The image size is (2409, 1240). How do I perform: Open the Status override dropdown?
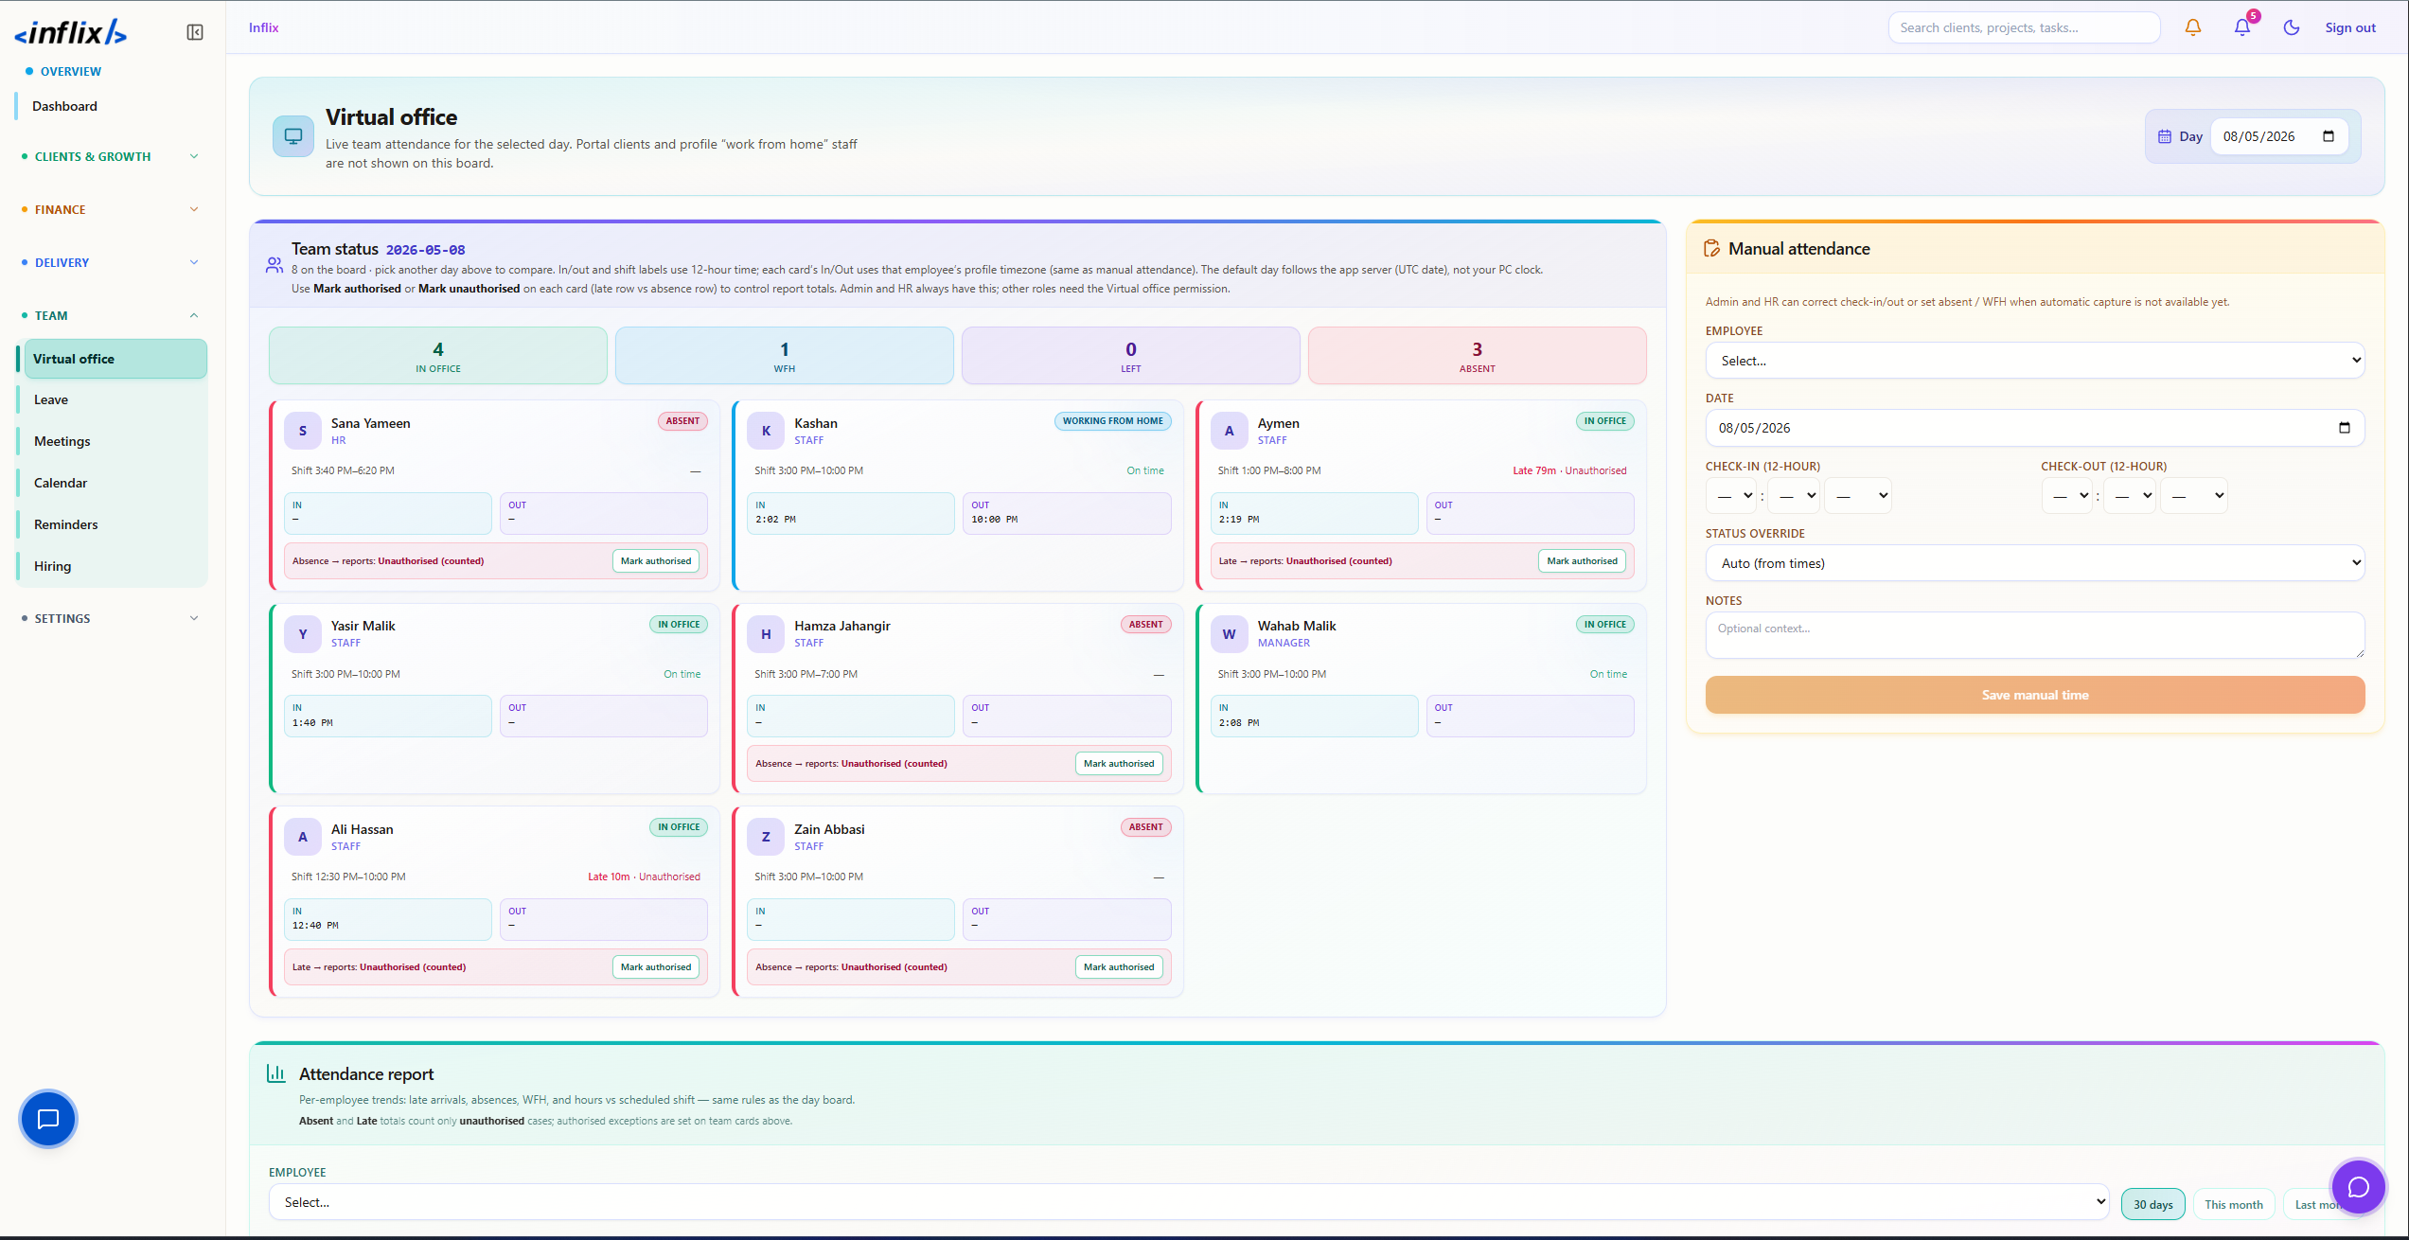point(2035,563)
